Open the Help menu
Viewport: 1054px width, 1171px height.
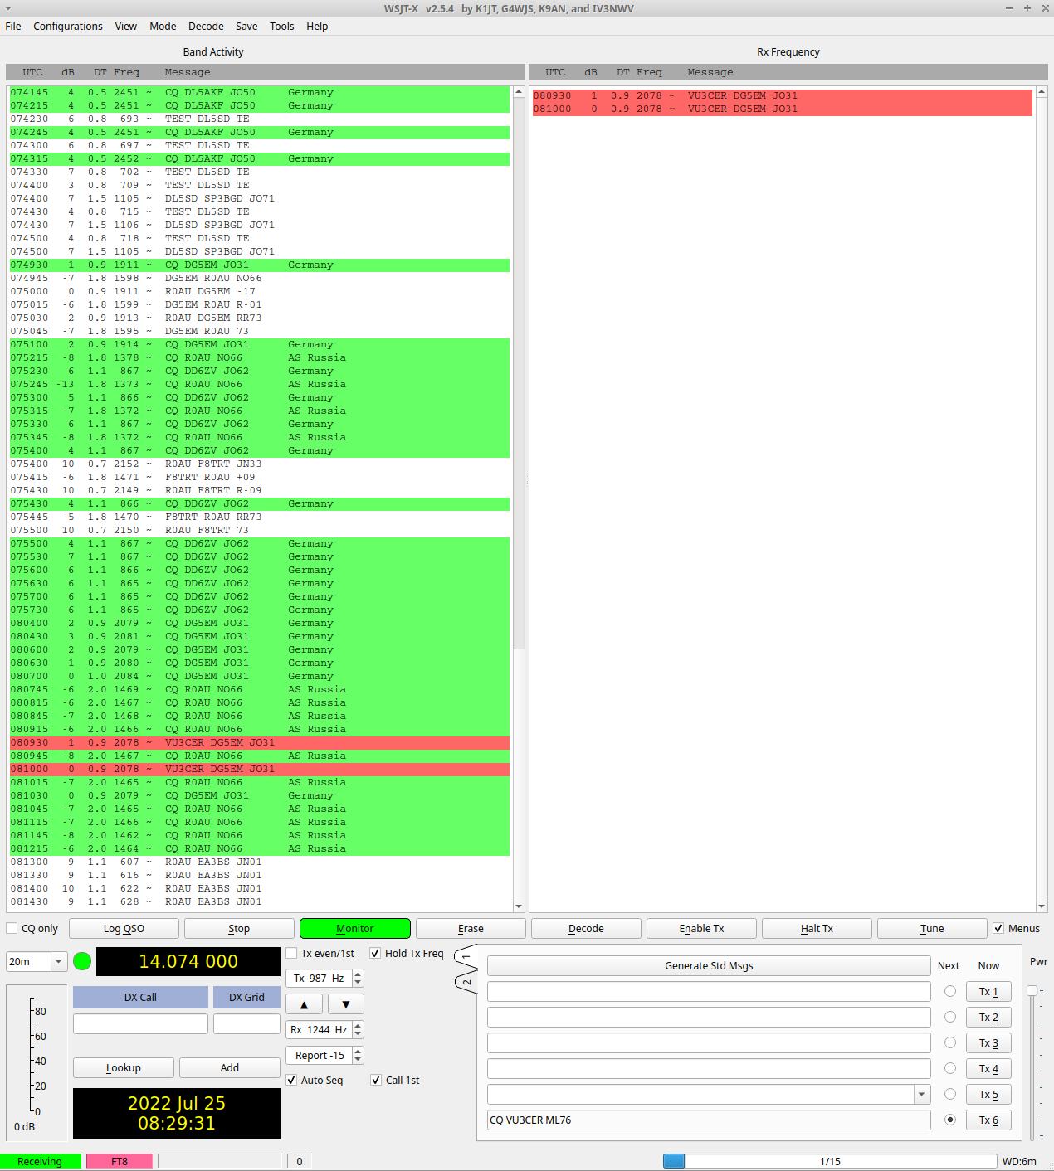click(317, 26)
